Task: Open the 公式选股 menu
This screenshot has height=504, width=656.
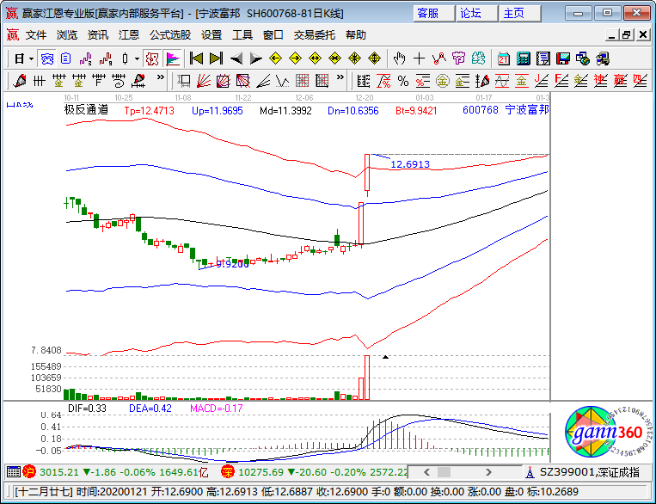Action: click(x=170, y=35)
